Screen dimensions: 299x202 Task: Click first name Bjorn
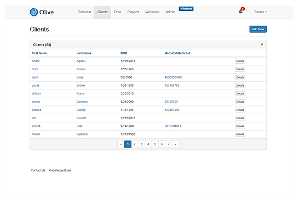click(x=35, y=77)
